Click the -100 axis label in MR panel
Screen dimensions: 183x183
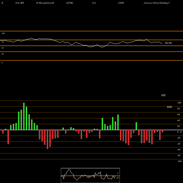[179, 161]
